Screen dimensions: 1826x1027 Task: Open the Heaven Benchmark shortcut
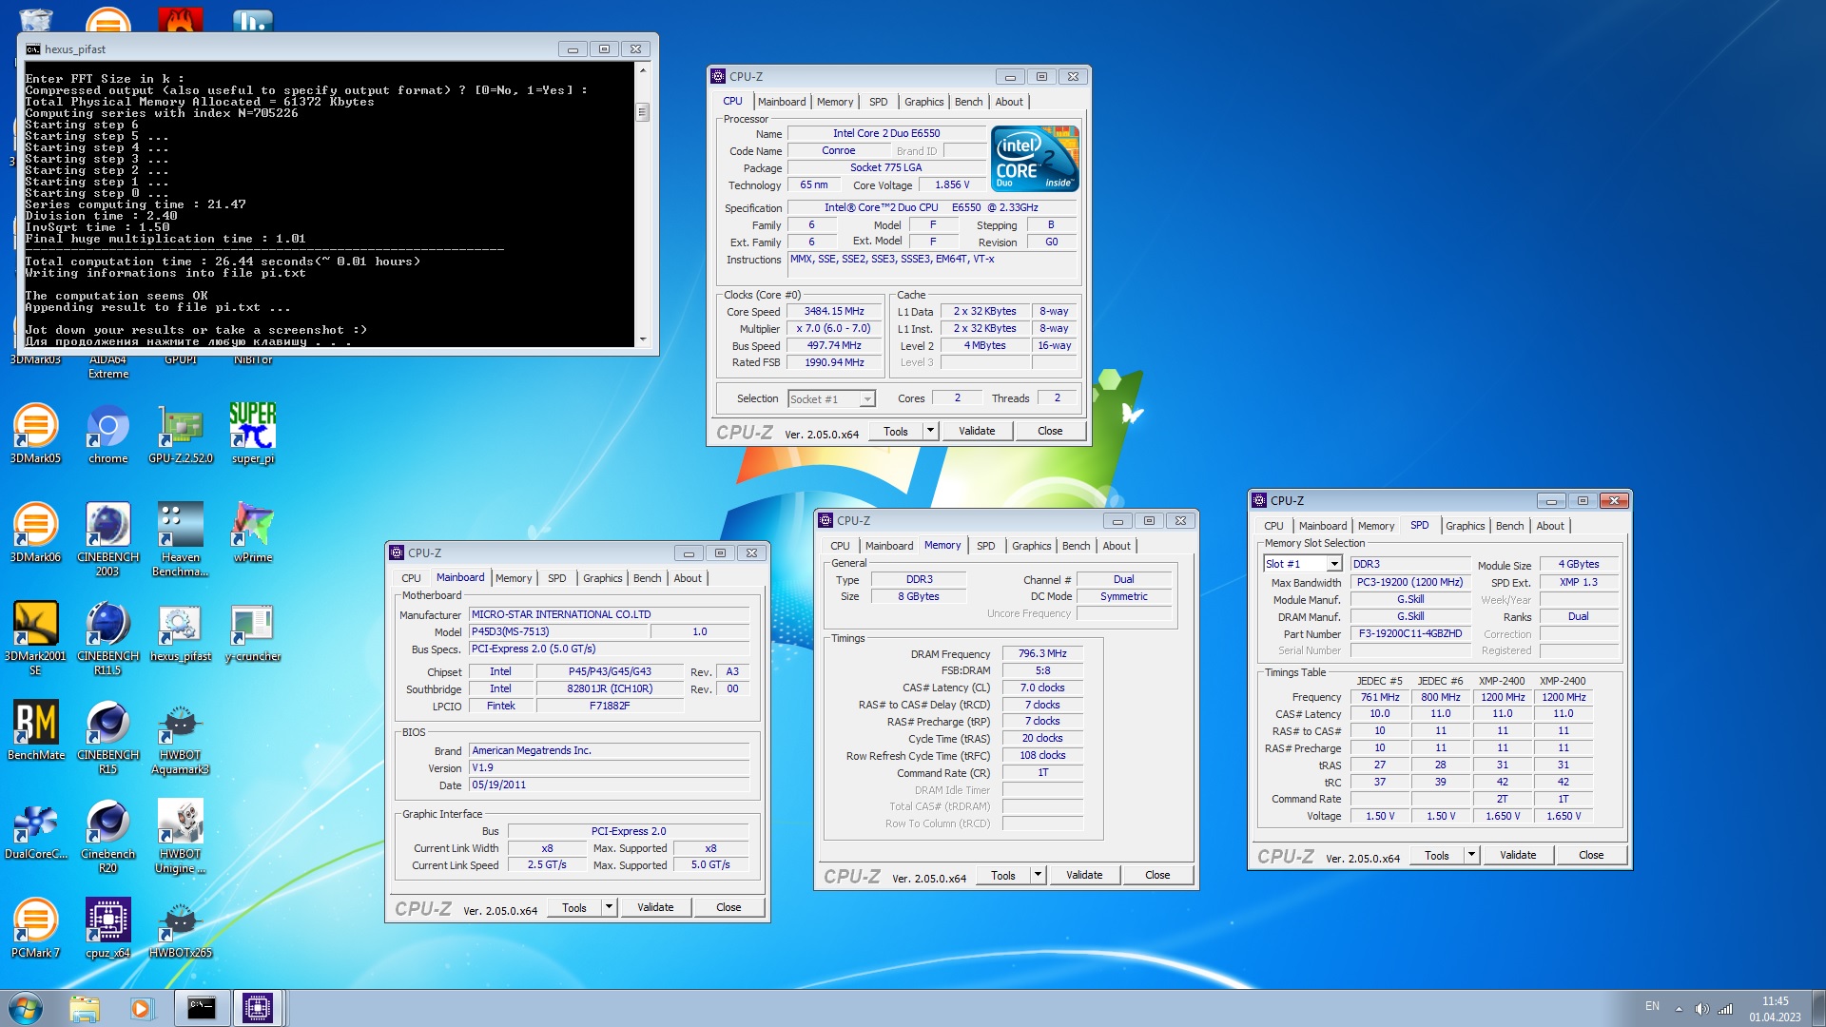click(x=181, y=538)
